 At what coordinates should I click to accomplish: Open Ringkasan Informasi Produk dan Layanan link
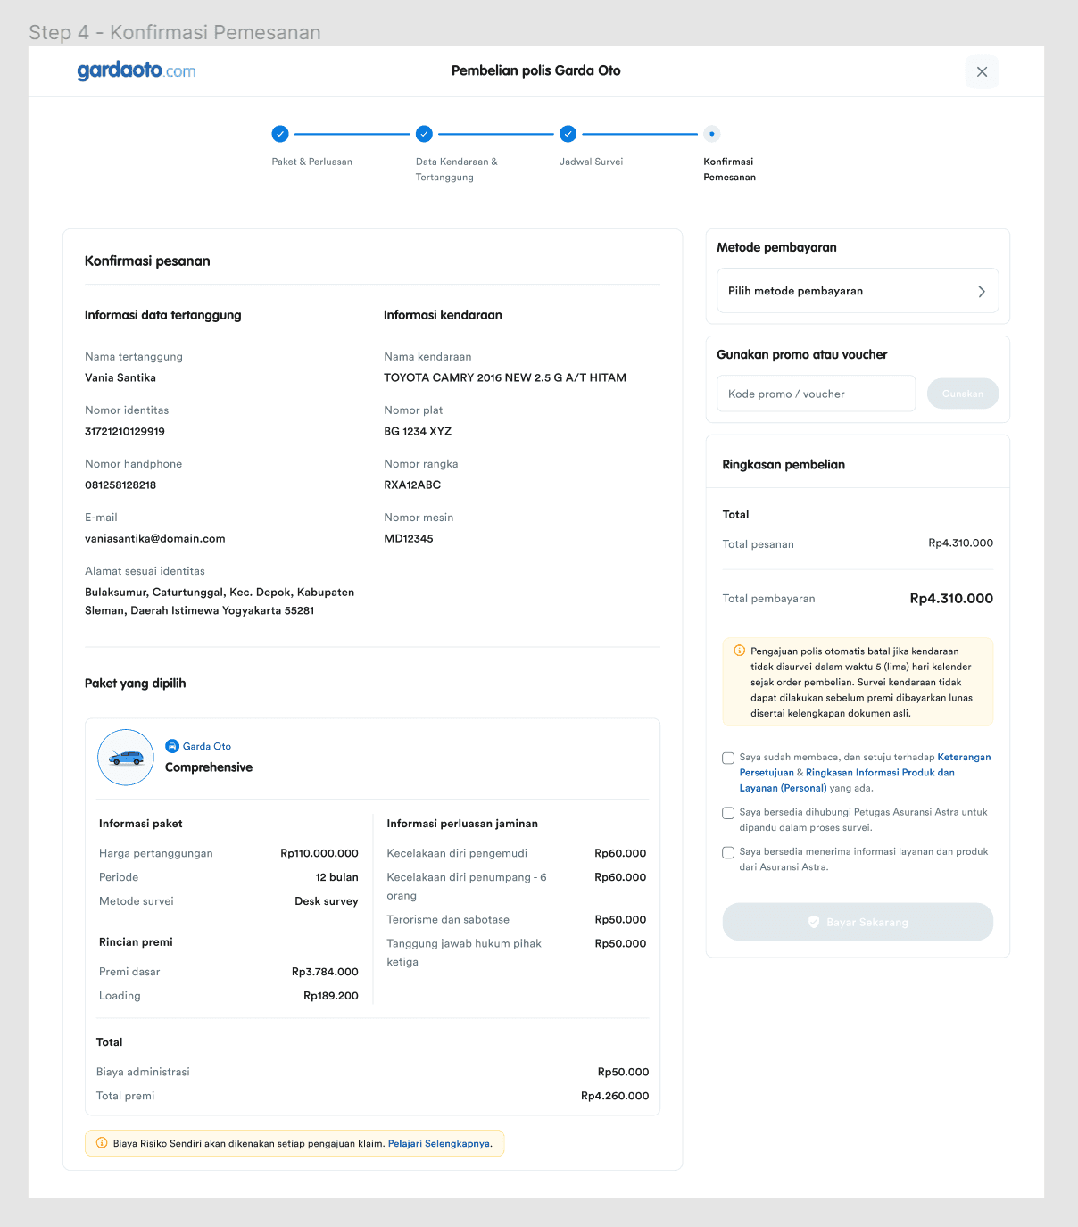pyautogui.click(x=847, y=780)
